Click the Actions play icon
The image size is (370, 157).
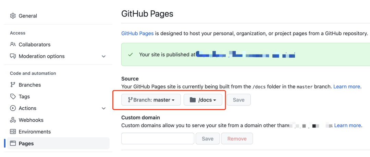13,108
